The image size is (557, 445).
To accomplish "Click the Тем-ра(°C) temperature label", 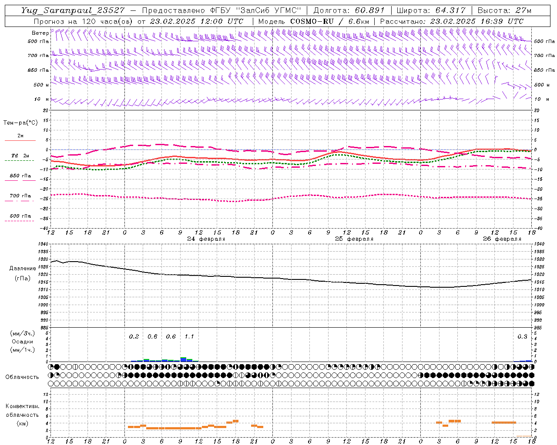I will point(20,123).
